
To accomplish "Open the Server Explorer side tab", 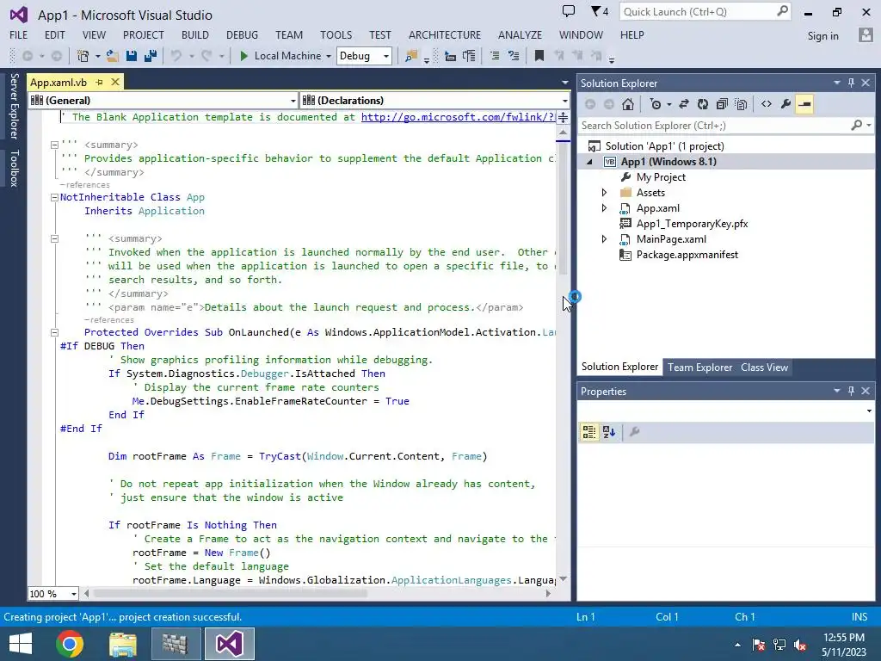I will (14, 106).
